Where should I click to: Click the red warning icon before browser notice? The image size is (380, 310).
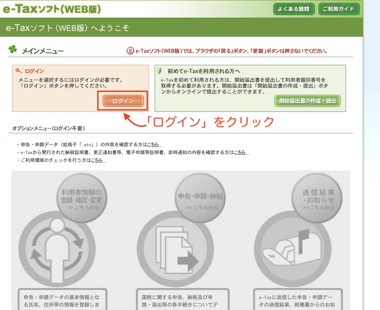[x=130, y=51]
